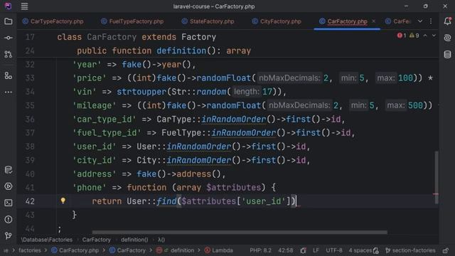Open the Structure tool window

[8, 76]
